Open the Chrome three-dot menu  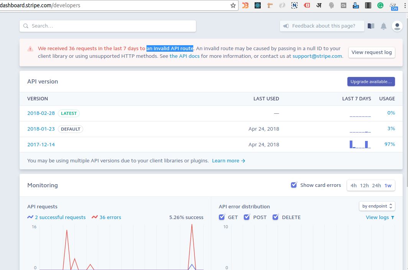405,5
